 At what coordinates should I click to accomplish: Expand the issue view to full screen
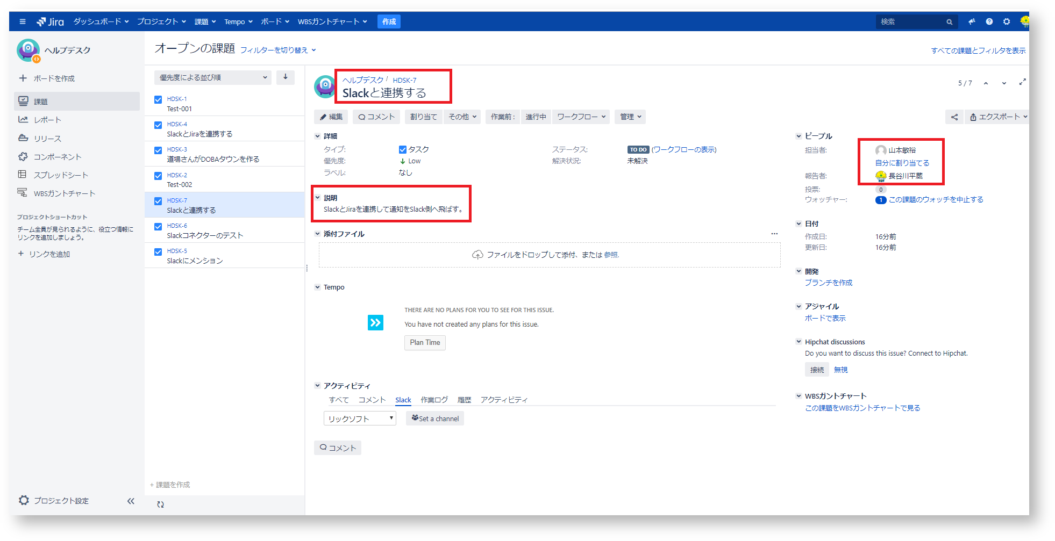coord(1022,82)
